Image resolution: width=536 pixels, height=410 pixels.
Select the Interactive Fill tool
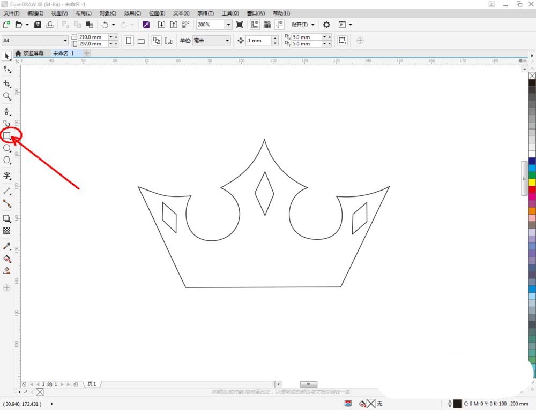[6, 259]
